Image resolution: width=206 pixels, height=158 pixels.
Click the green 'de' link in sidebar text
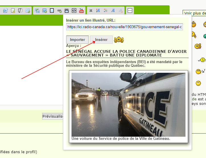pyautogui.click(x=194, y=99)
